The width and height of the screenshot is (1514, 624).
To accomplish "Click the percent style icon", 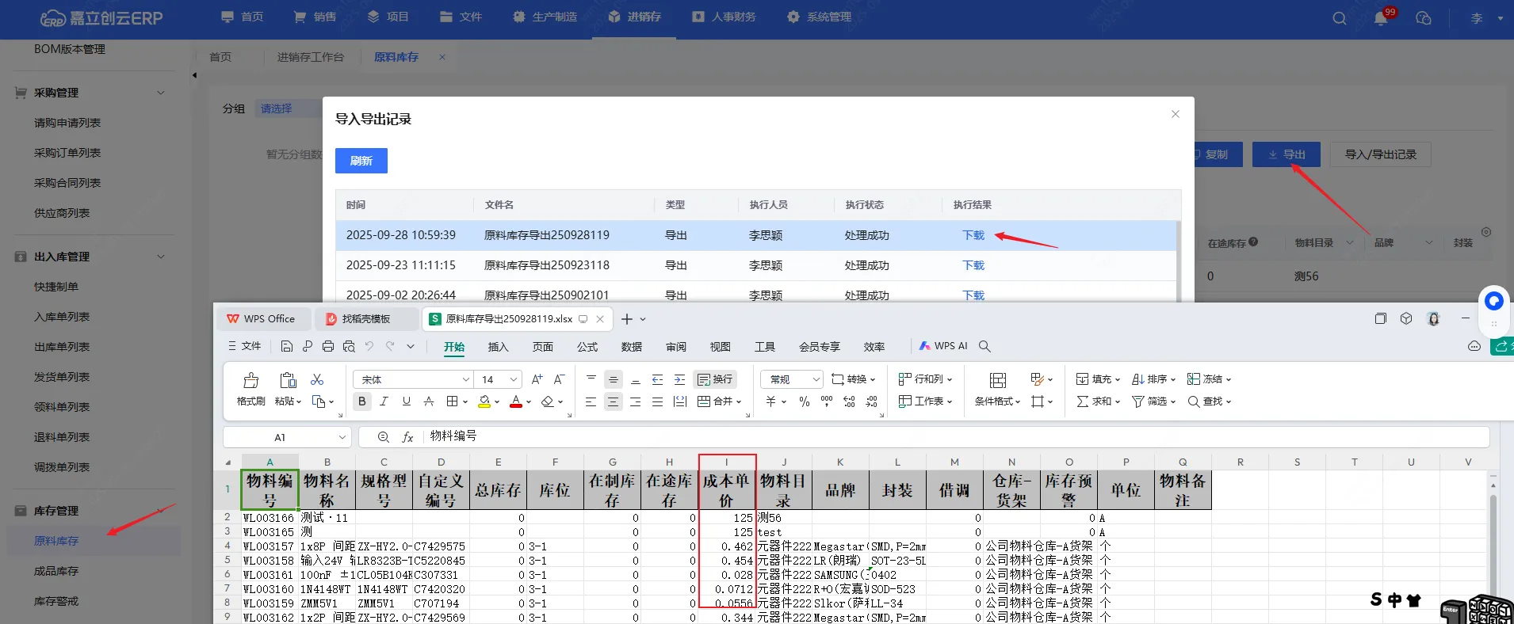I will point(805,402).
